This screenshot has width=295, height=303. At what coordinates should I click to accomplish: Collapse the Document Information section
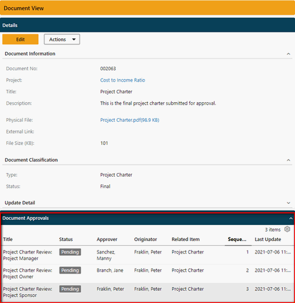click(289, 54)
